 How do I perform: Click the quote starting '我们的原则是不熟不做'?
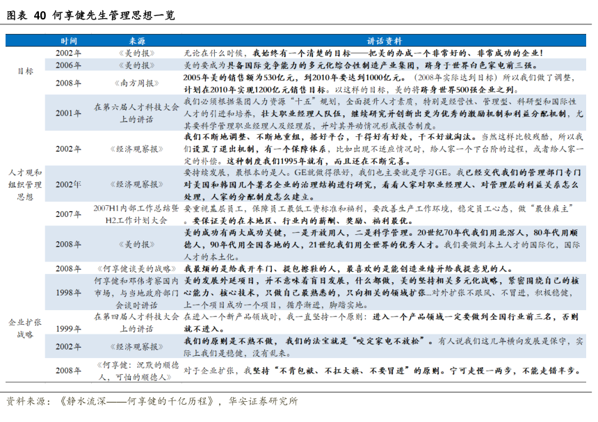click(383, 347)
